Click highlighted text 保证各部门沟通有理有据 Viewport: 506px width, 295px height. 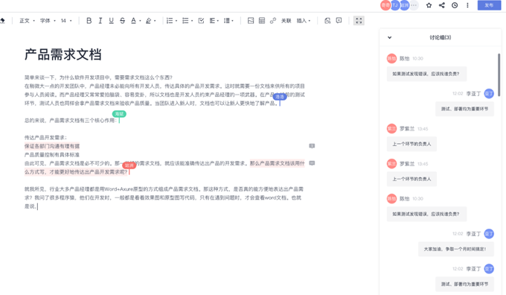click(x=52, y=146)
